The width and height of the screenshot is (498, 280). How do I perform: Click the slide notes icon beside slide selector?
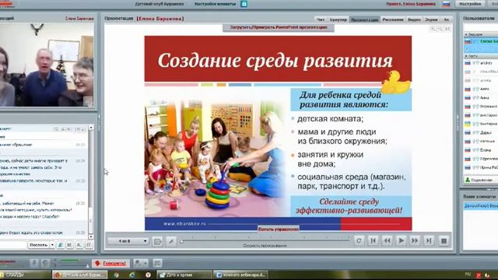click(x=157, y=241)
